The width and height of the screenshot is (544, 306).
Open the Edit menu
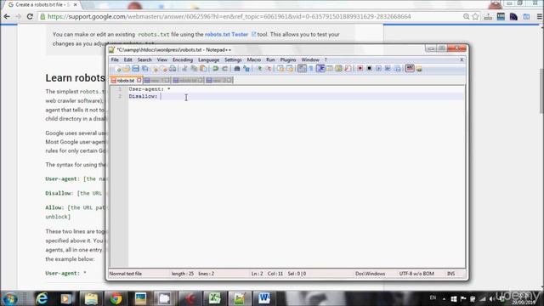128,59
